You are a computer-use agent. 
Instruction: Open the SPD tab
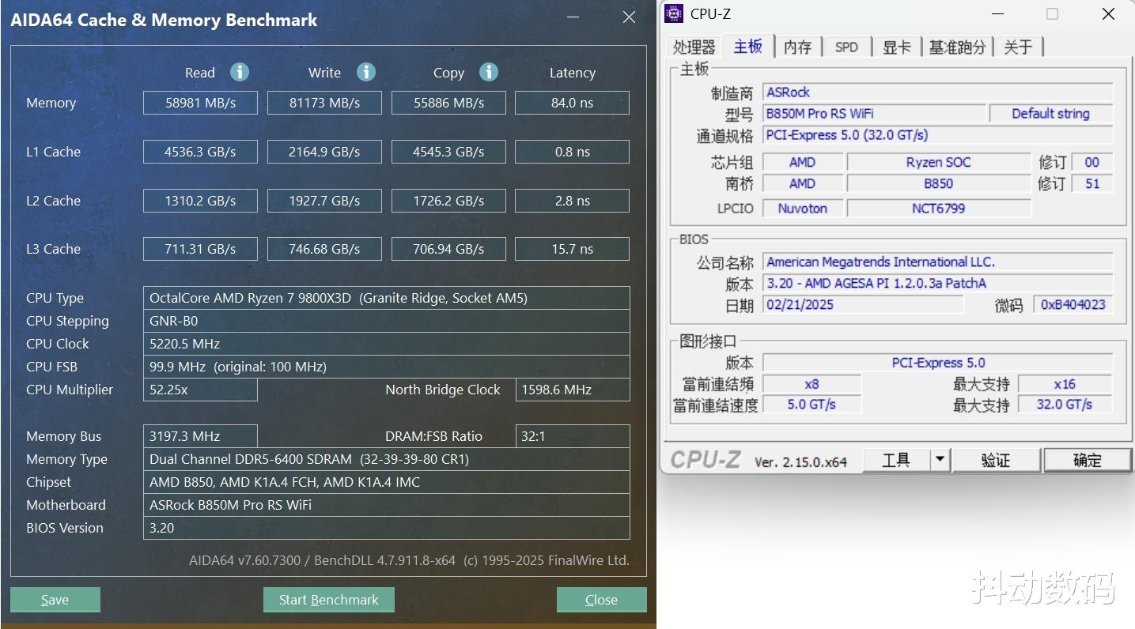tap(846, 47)
